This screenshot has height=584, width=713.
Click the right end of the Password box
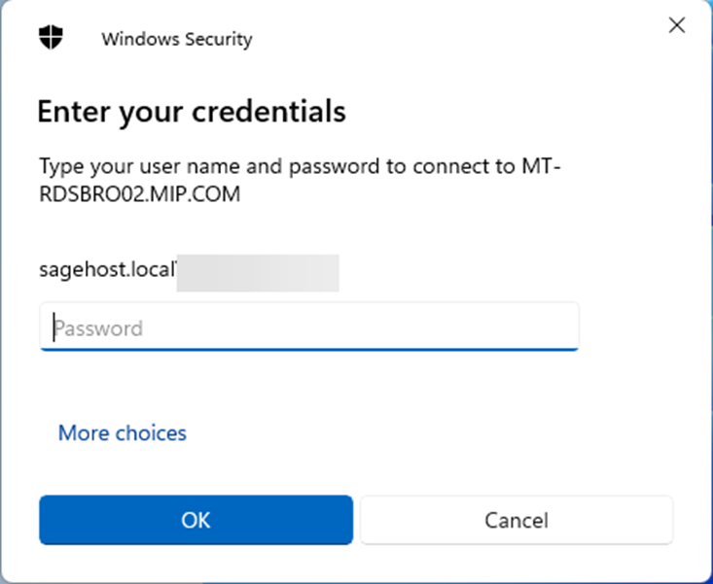click(x=559, y=327)
